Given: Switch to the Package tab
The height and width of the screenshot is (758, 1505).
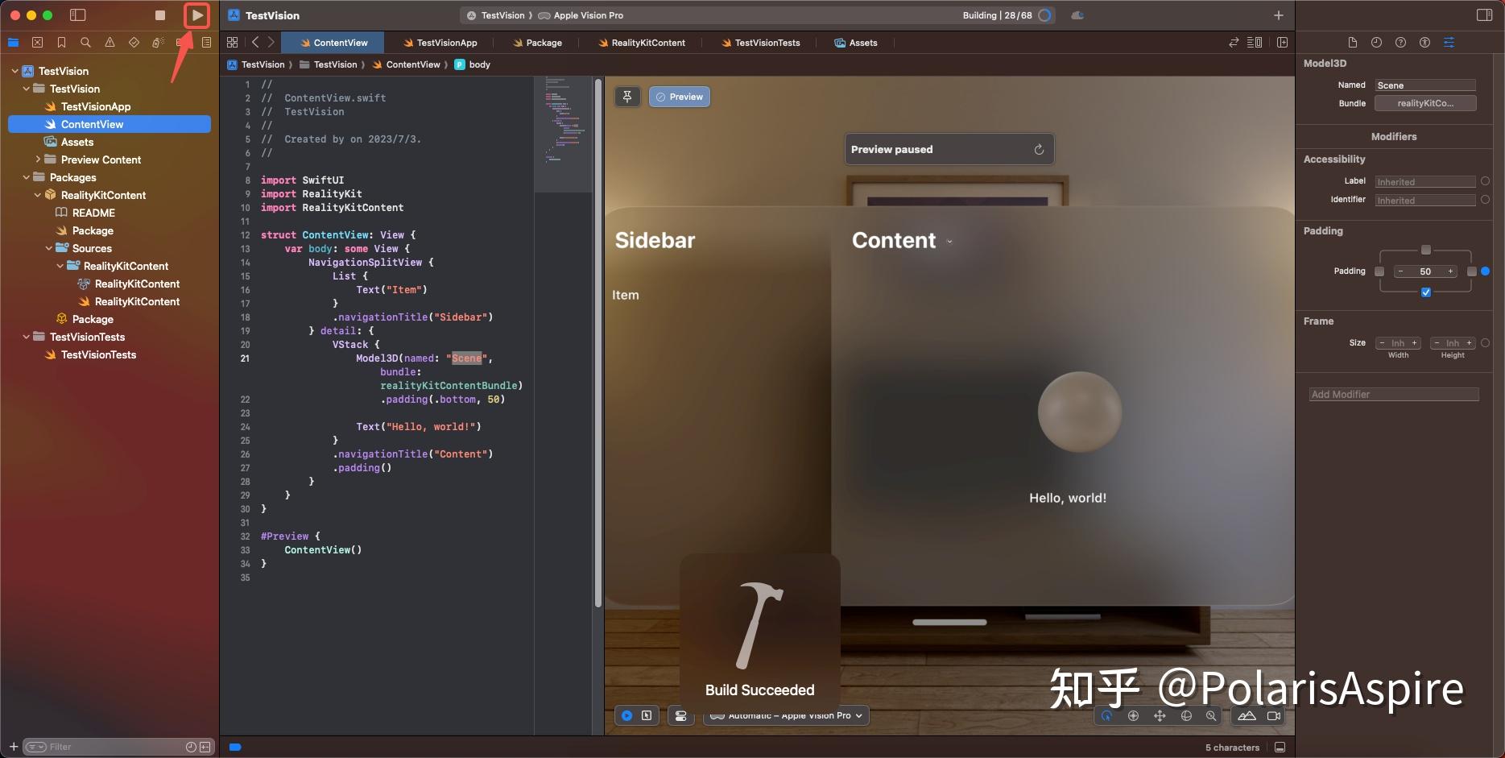Looking at the screenshot, I should (x=537, y=43).
